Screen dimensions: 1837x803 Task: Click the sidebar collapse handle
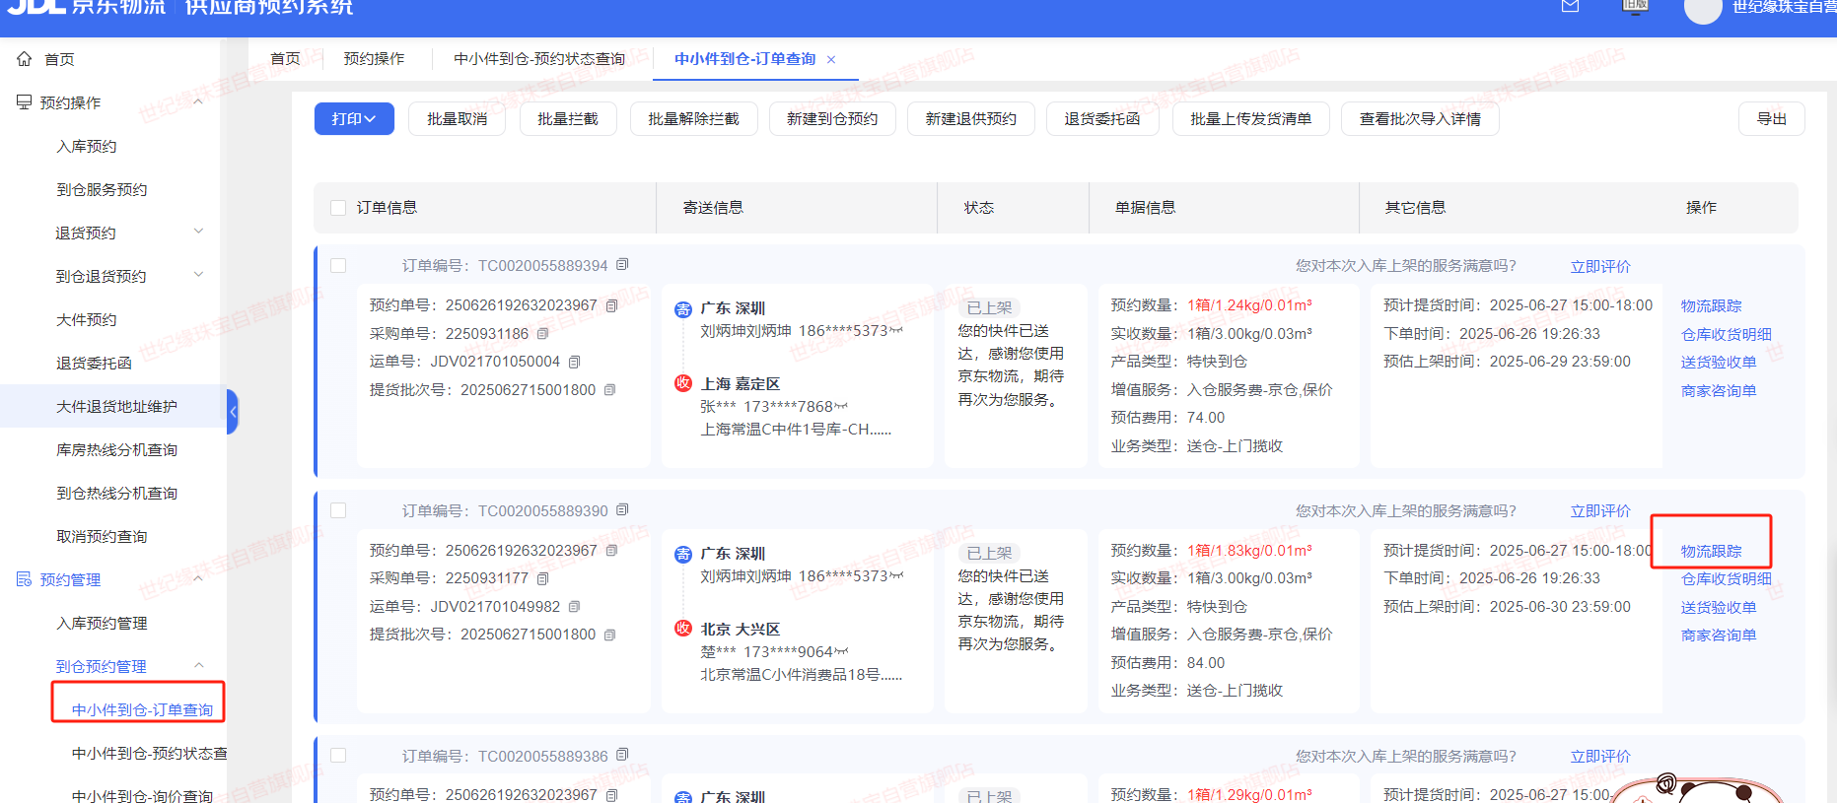click(x=233, y=411)
